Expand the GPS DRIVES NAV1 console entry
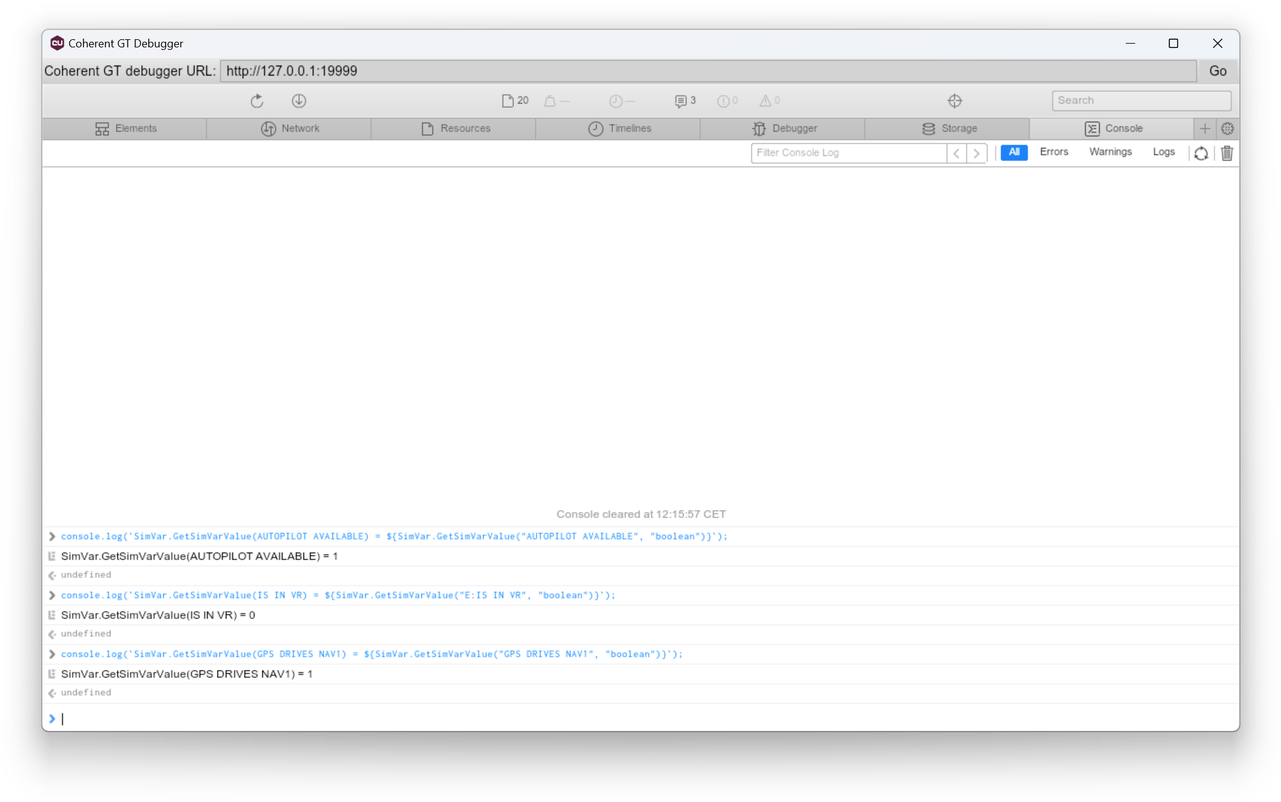The height and width of the screenshot is (802, 1281). (x=52, y=654)
